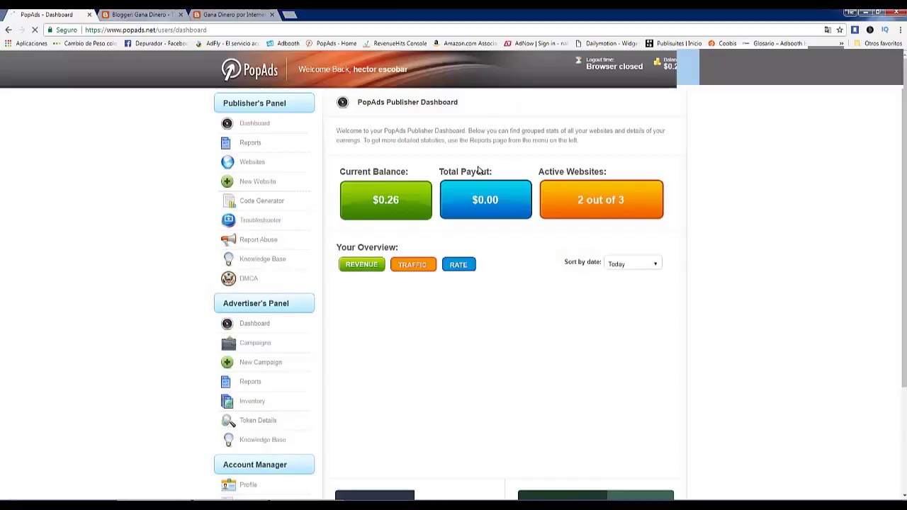Click the Inventory icon
The image size is (907, 510).
[227, 401]
